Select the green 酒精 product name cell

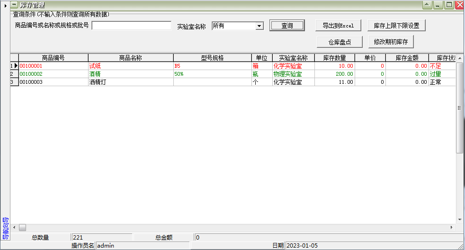coord(131,74)
